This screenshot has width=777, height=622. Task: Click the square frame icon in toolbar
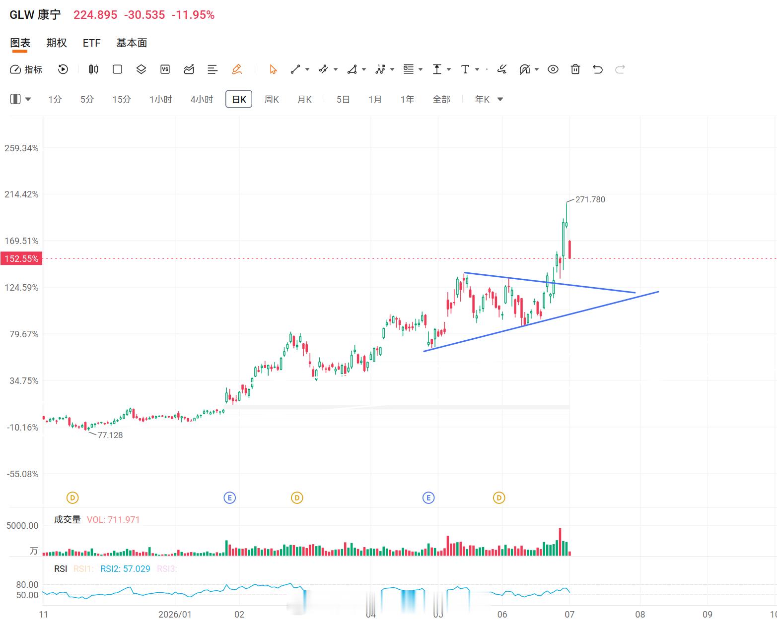(117, 69)
